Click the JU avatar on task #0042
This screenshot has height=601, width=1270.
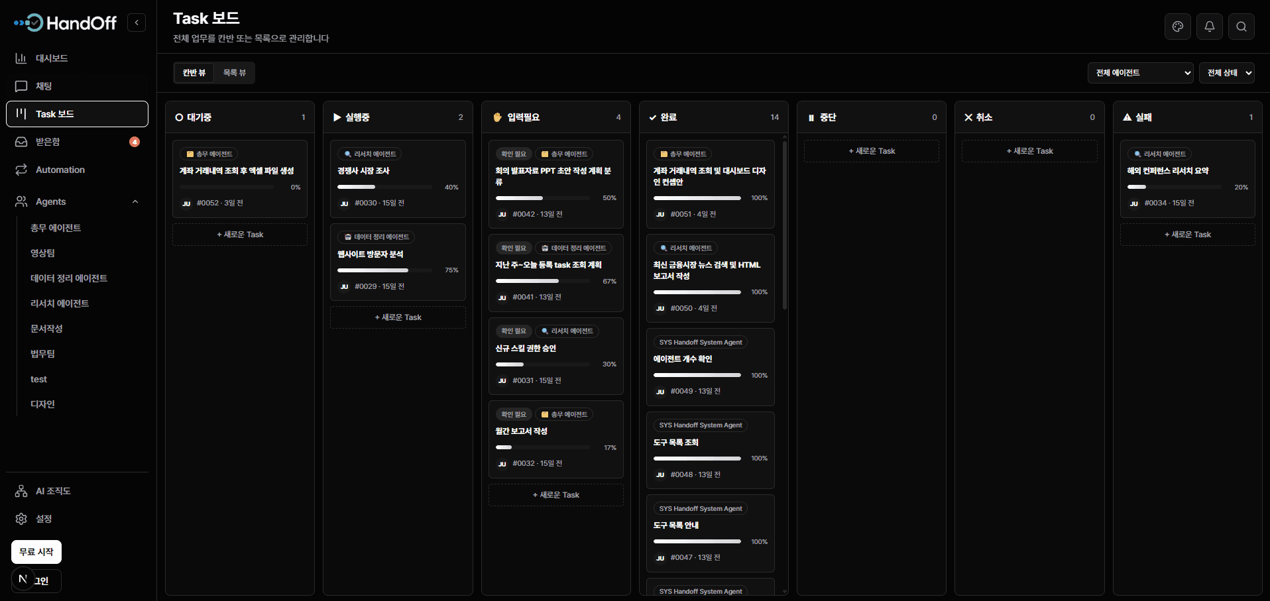(x=502, y=215)
